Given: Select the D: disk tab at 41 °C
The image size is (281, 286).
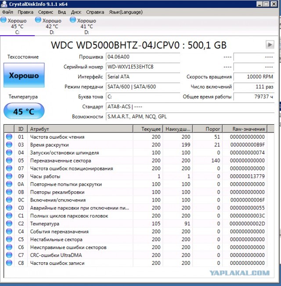Looking at the screenshot, I should pos(86,26).
